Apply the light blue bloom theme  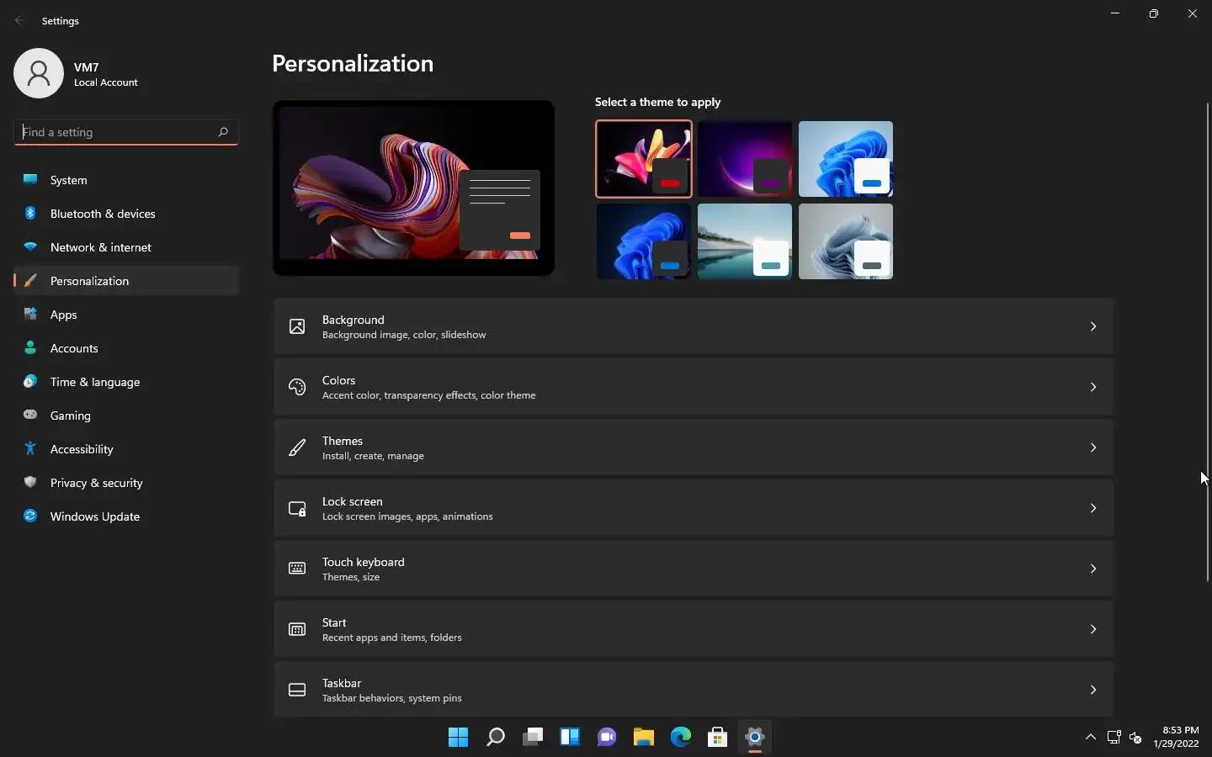(846, 159)
